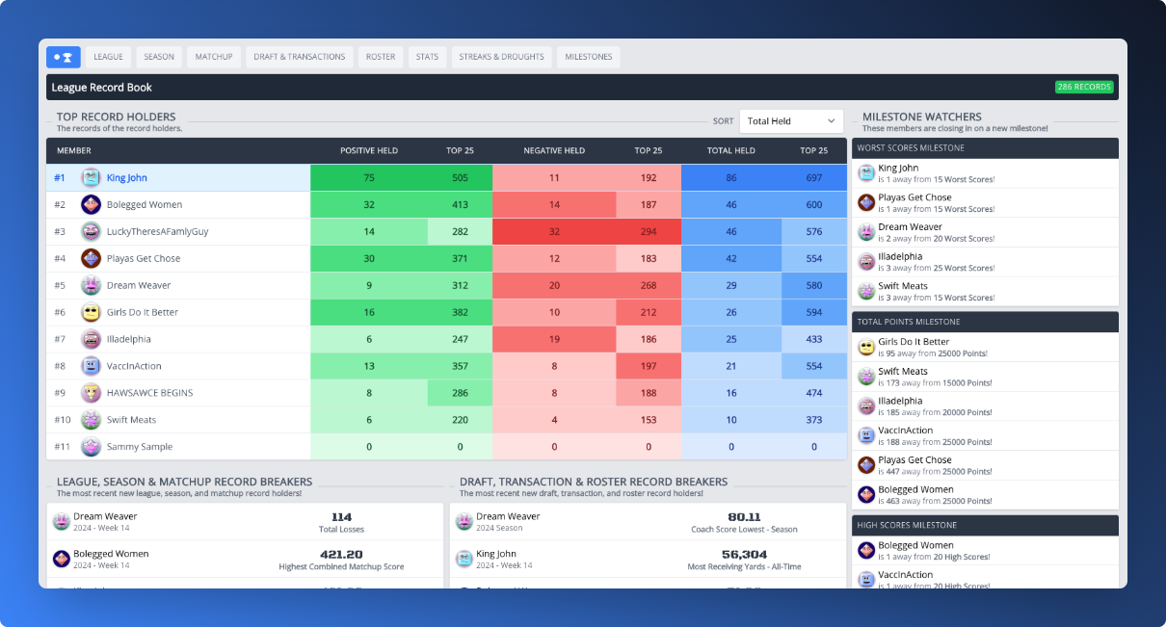Select the Milestones tab

[x=589, y=57]
